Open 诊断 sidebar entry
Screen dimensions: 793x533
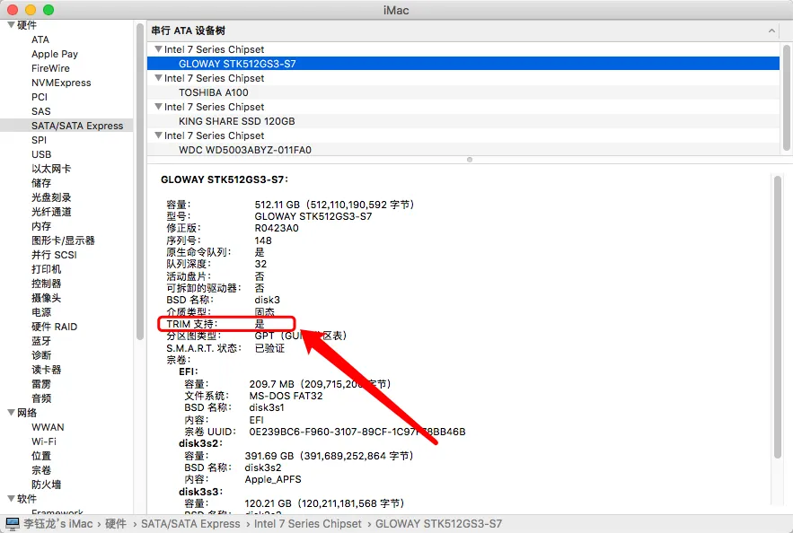click(41, 355)
